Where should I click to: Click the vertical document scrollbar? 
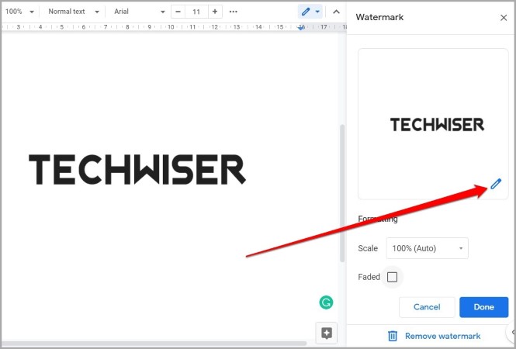click(x=342, y=193)
